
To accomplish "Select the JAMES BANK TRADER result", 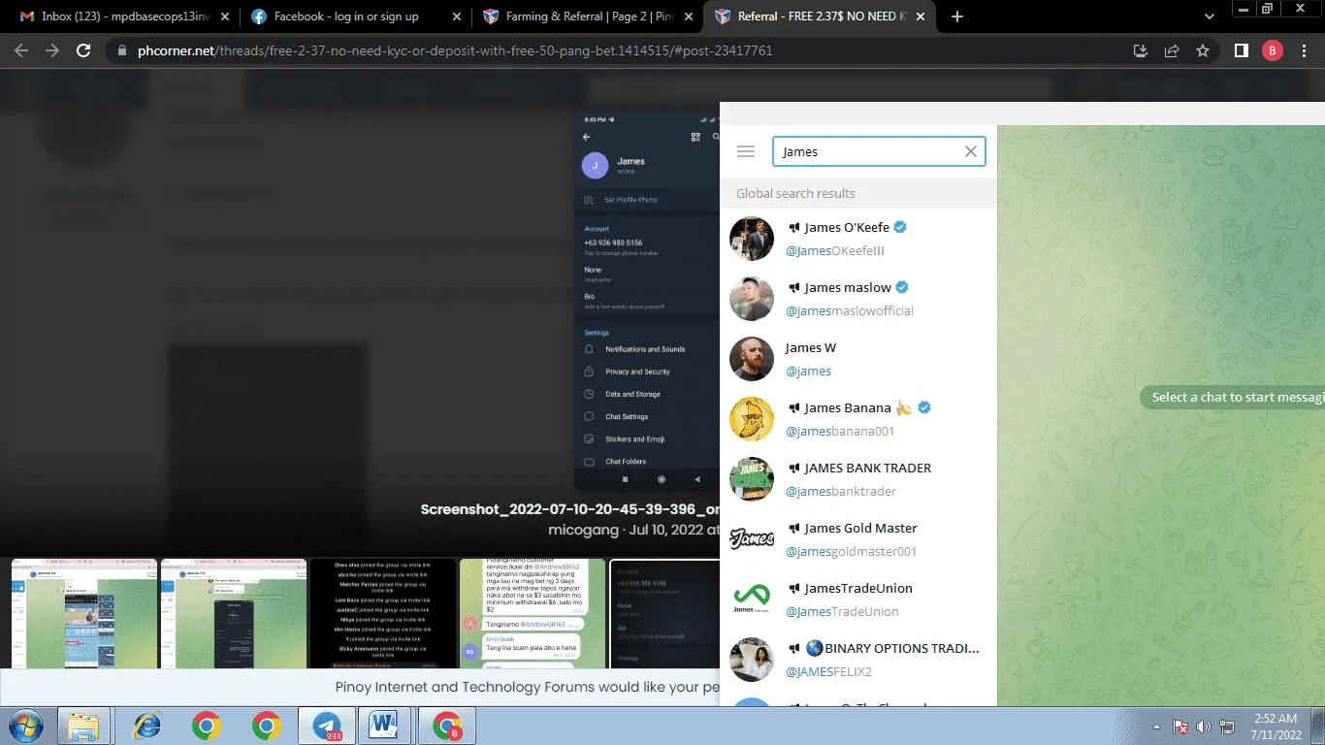I will click(x=858, y=479).
